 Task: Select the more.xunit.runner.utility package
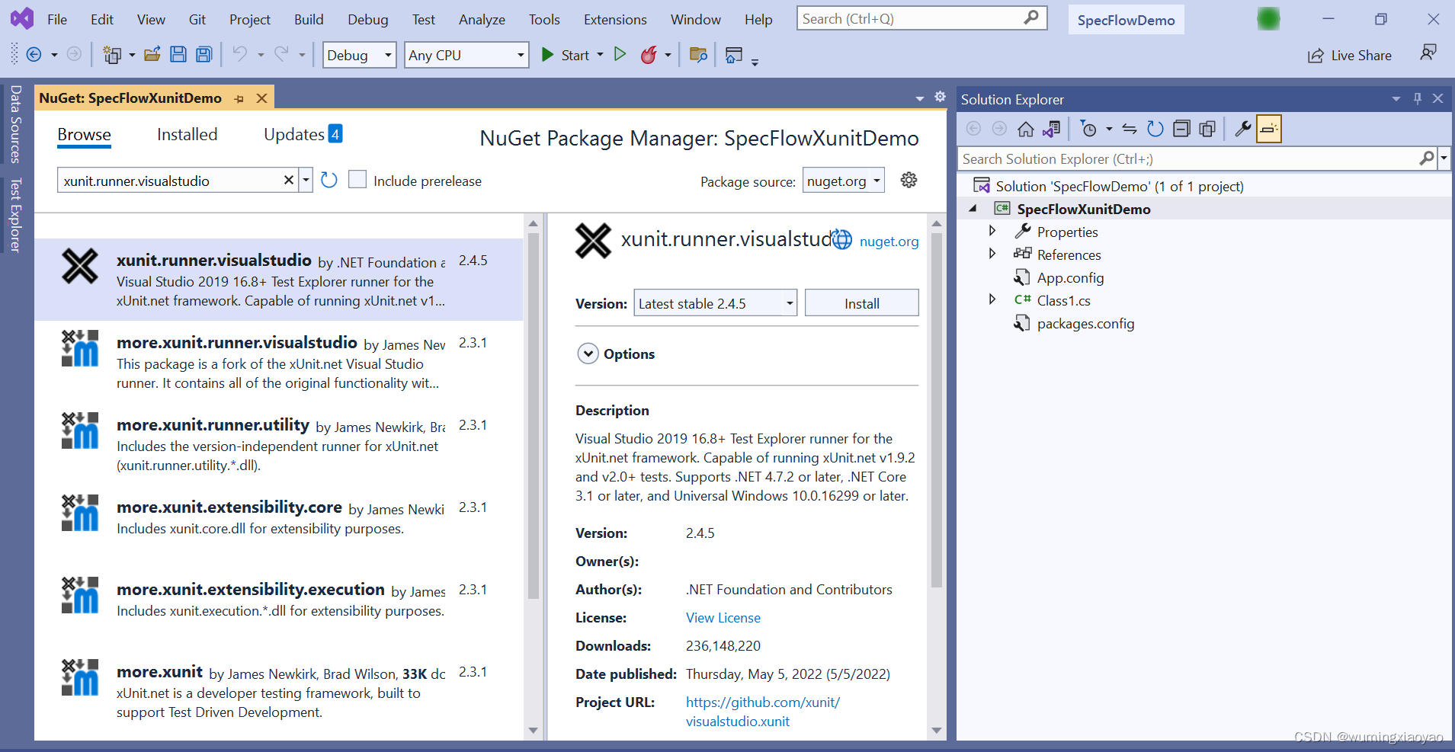pyautogui.click(x=279, y=443)
